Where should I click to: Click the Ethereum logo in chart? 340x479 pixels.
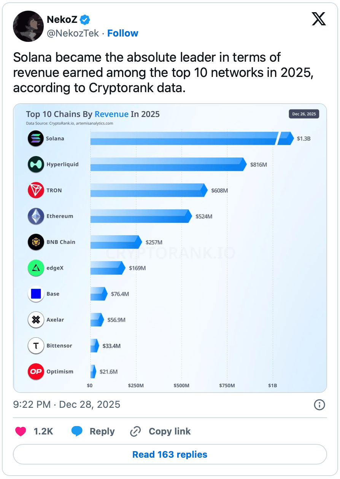click(x=36, y=216)
